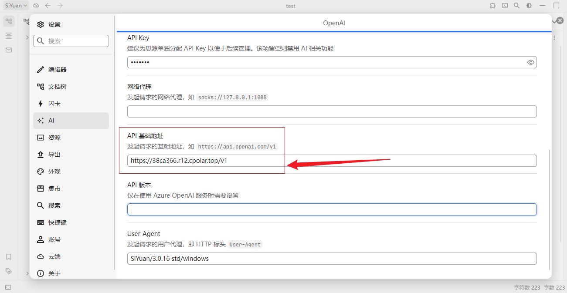Close the settings dialog with X button
The width and height of the screenshot is (567, 293).
tap(560, 20)
